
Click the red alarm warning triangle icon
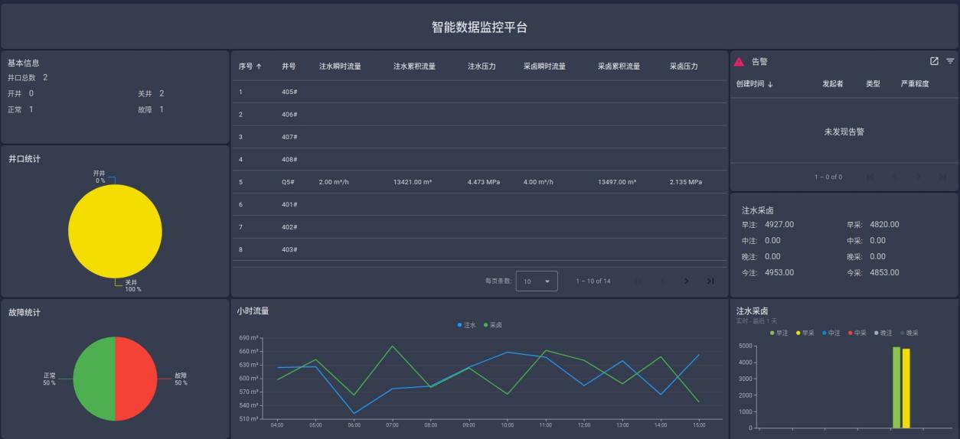tap(739, 62)
